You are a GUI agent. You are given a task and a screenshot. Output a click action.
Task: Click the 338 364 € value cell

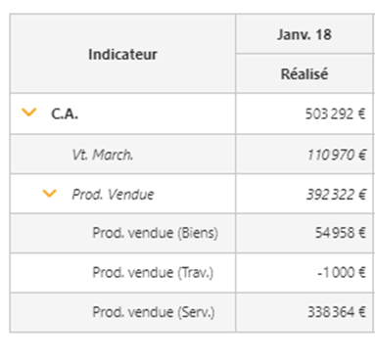coord(305,312)
